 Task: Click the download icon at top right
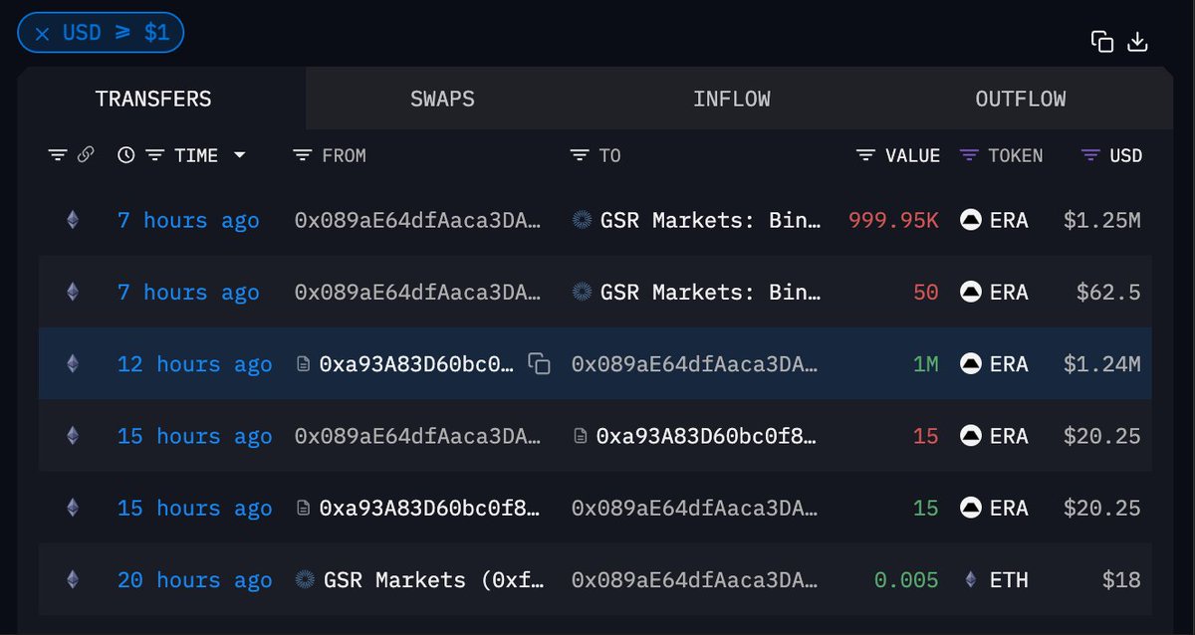(1137, 41)
